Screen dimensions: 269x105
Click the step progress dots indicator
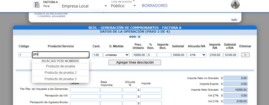(135, 37)
